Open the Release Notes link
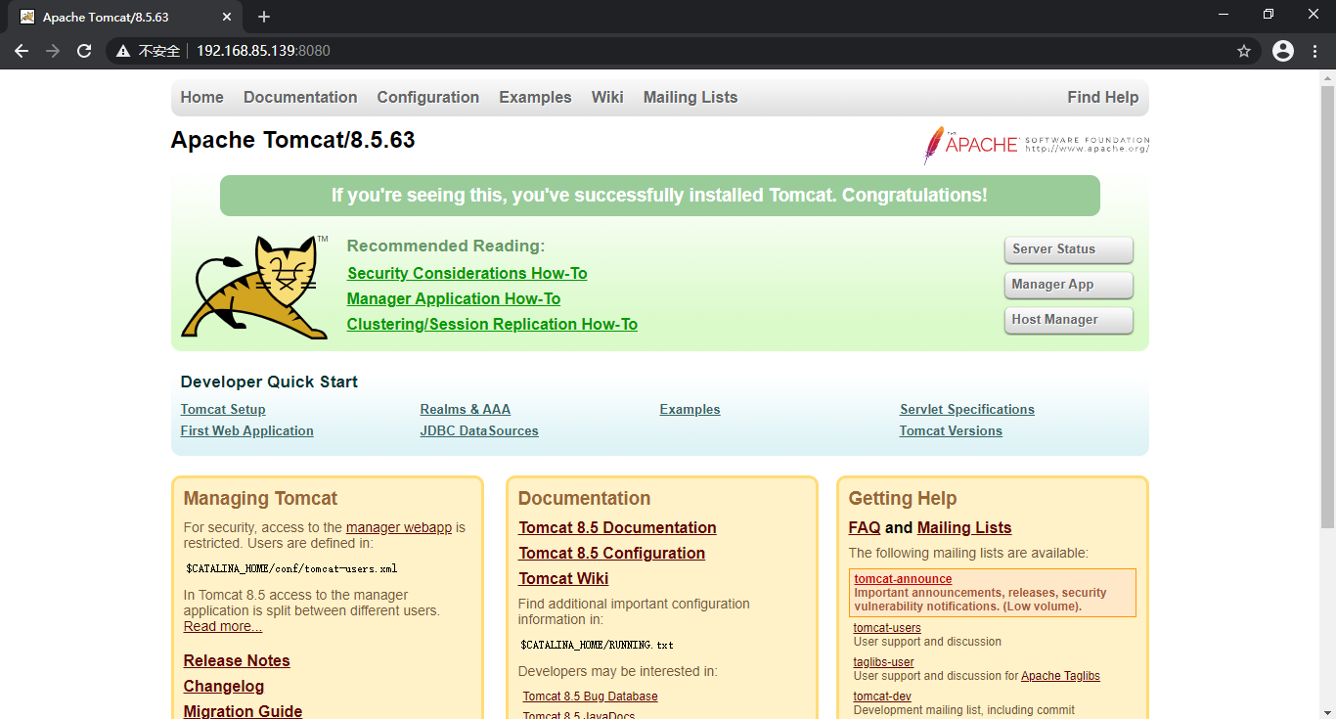 point(237,661)
